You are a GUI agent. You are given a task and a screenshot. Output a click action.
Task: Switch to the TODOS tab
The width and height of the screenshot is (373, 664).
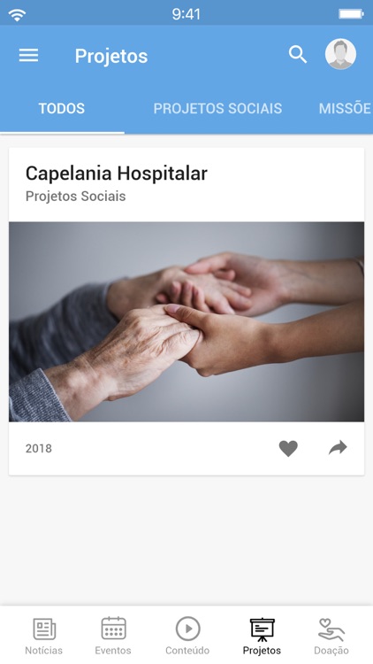[62, 108]
